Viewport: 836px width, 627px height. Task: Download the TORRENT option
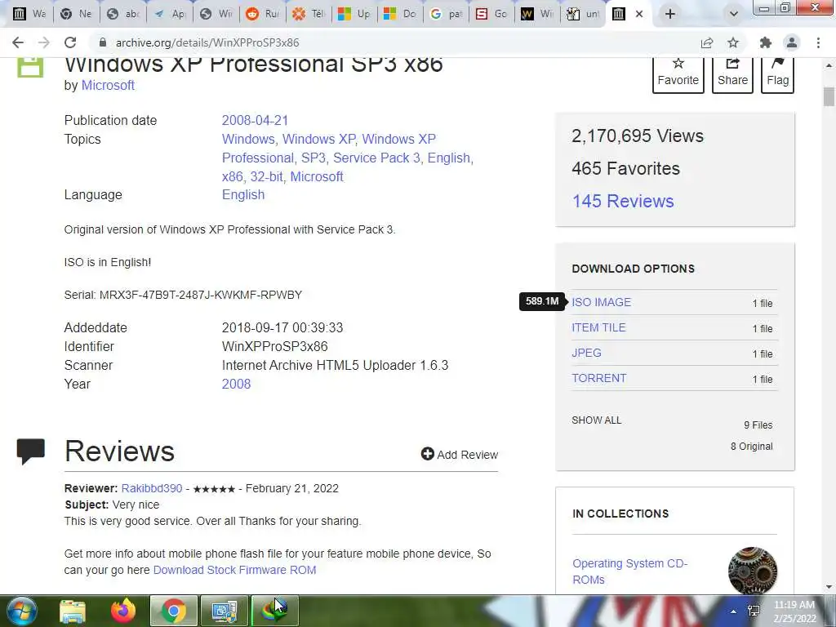click(x=599, y=378)
